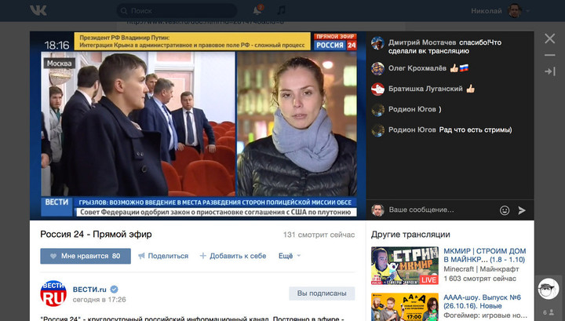Open the emoji smiley picker

505,210
